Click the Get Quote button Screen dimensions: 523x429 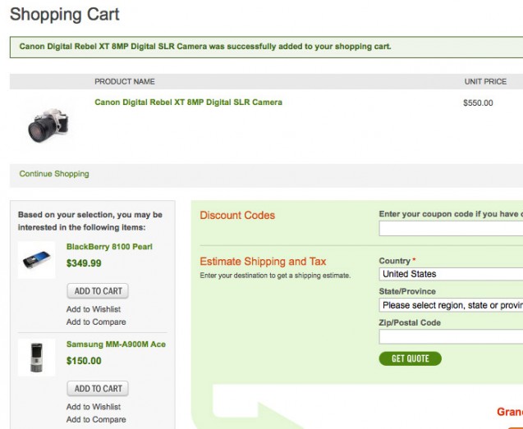pos(411,358)
